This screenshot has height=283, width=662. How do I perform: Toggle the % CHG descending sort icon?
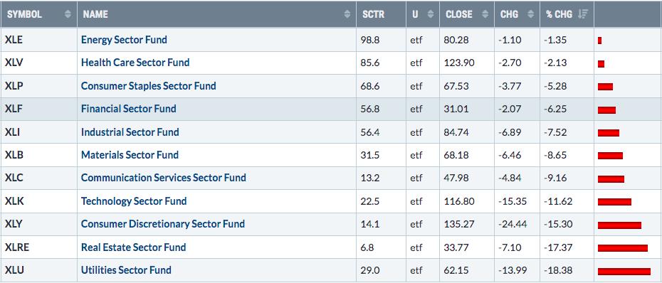click(582, 14)
